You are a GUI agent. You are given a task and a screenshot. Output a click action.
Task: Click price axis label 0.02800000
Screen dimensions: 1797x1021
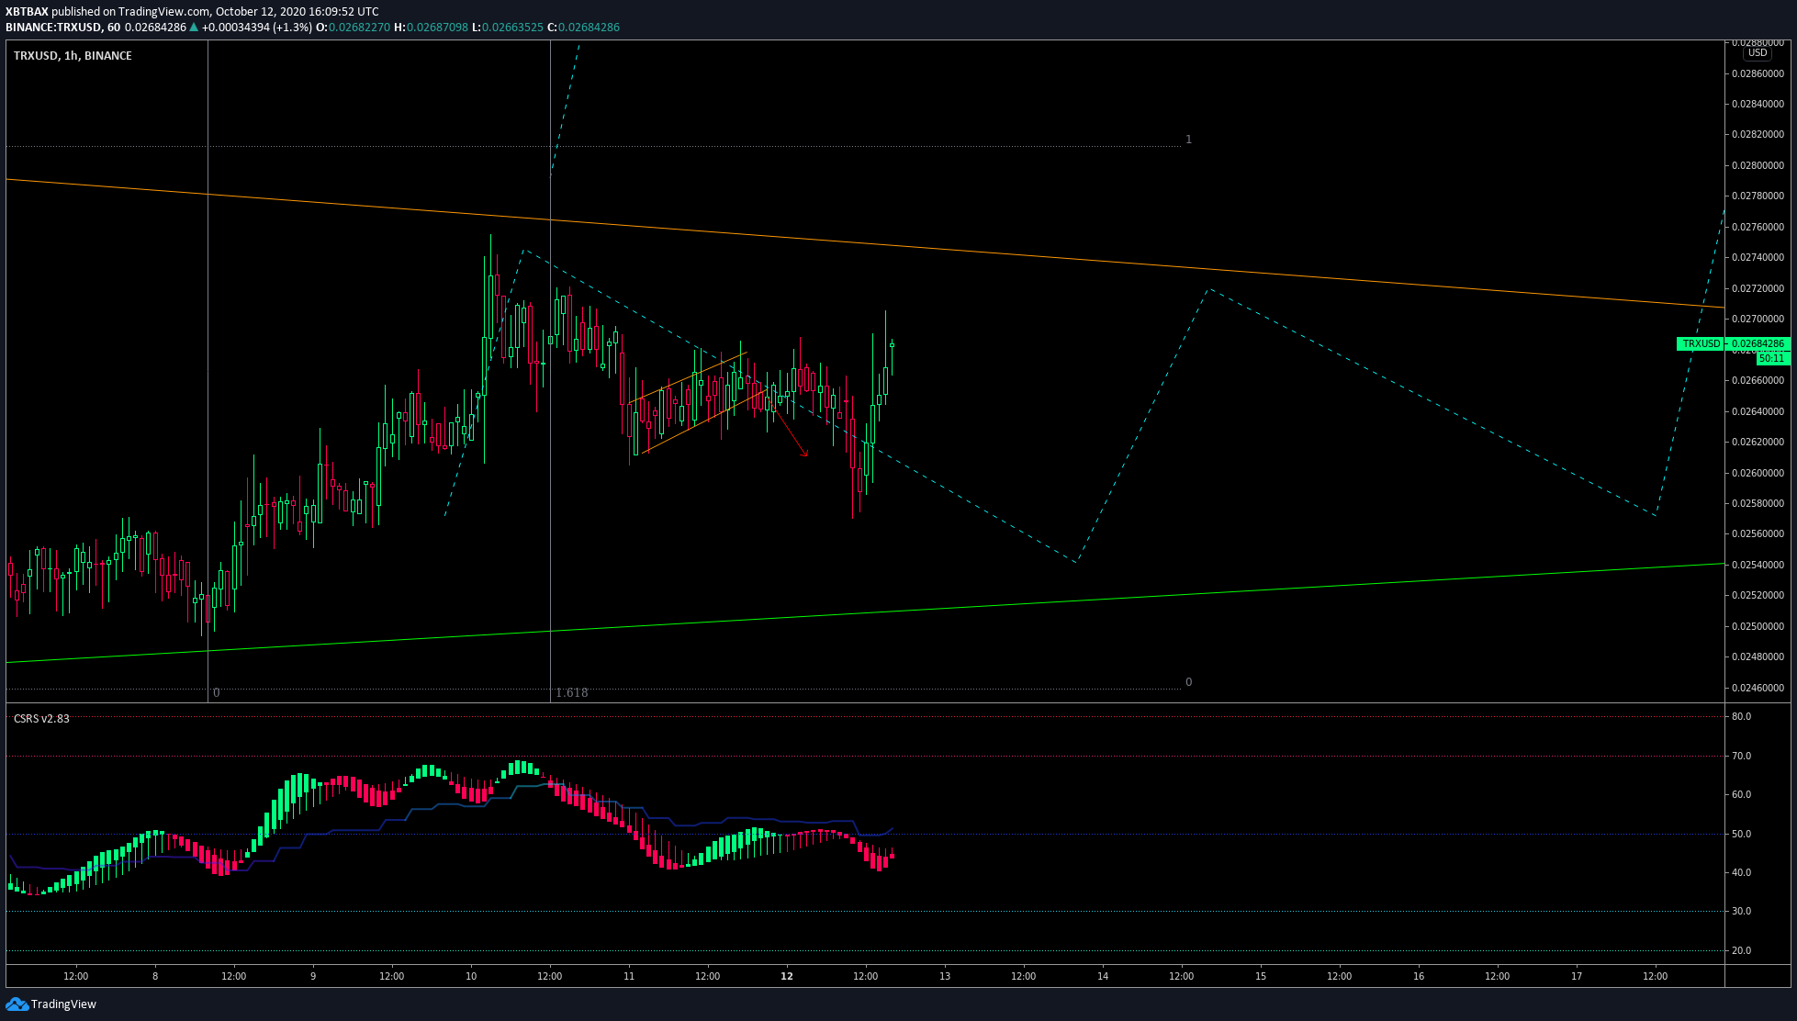click(1758, 165)
